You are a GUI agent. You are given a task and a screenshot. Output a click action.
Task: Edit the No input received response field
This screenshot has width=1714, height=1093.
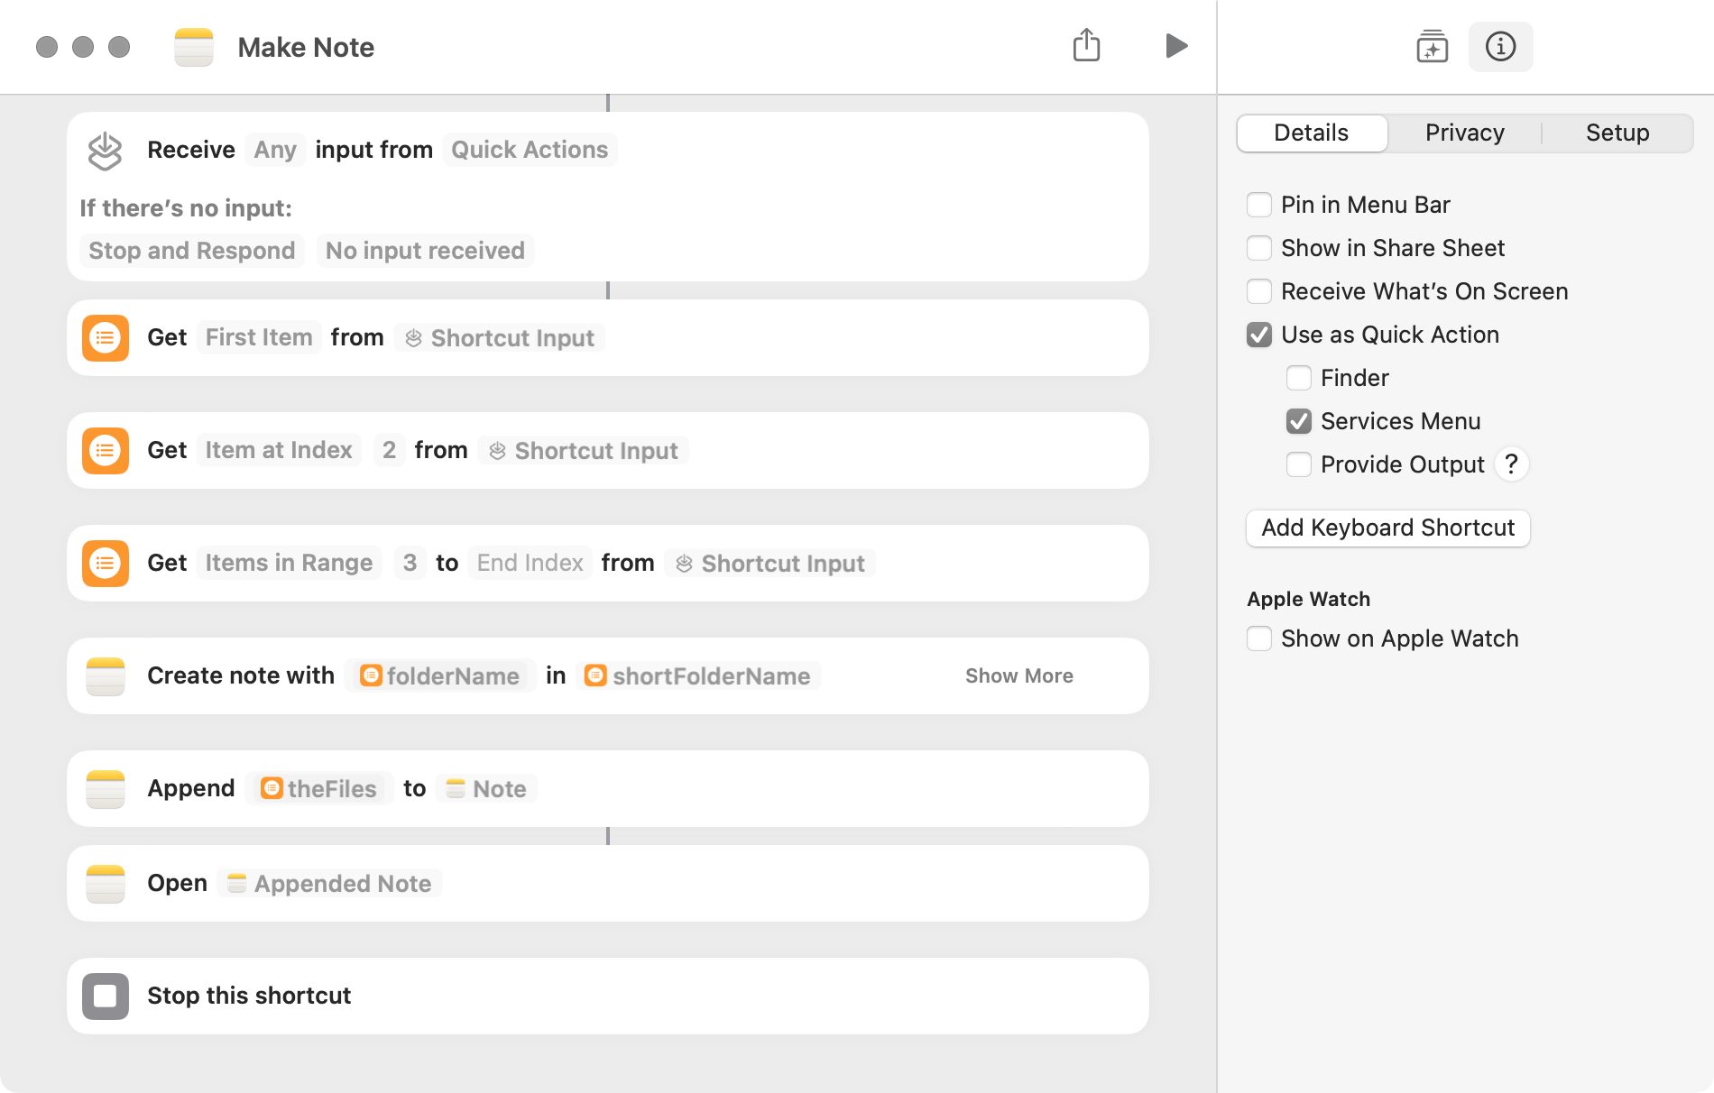pos(425,251)
